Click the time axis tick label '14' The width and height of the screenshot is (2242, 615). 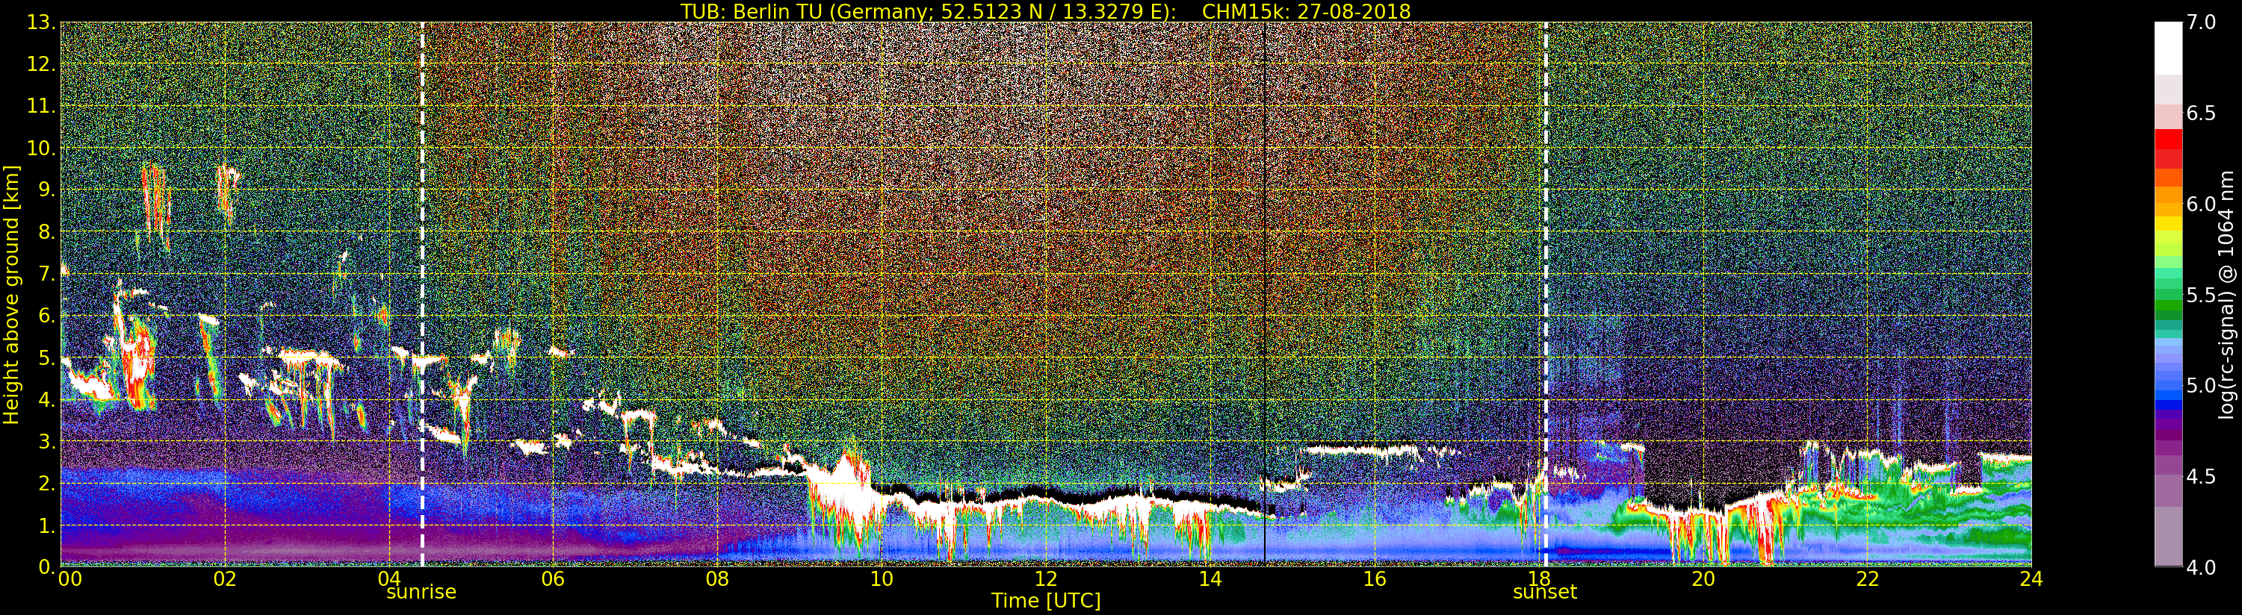click(x=1210, y=579)
